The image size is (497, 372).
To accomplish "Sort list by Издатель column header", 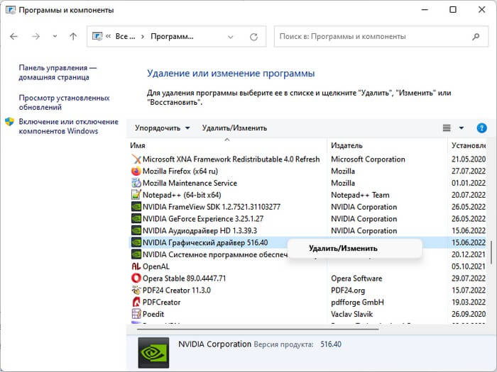I will coord(346,145).
